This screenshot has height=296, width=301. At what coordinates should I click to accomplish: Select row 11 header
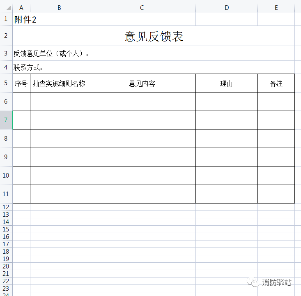[6, 194]
